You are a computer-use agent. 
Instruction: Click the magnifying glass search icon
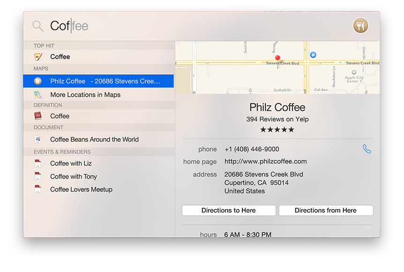pyautogui.click(x=38, y=26)
